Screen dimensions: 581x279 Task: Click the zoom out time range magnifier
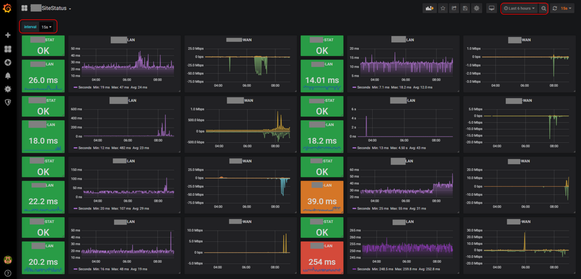543,8
